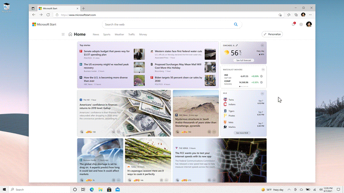Switch to the Traffic tab

point(132,35)
